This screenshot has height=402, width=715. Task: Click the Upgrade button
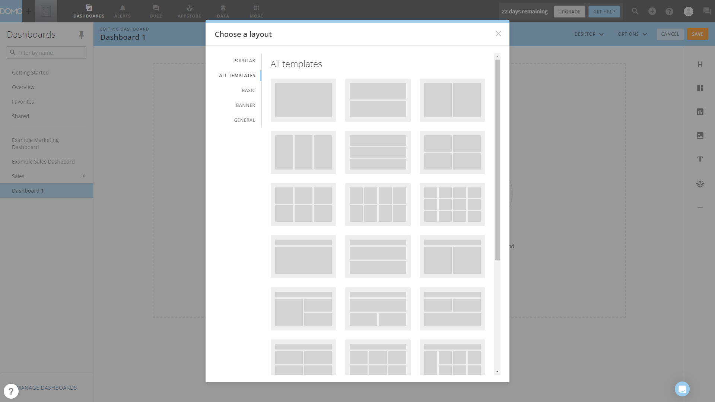[569, 12]
